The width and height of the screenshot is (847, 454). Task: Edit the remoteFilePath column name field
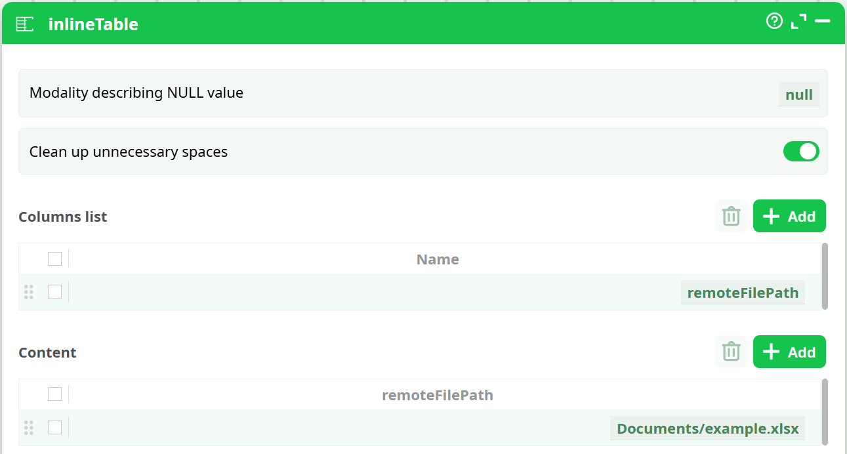click(x=742, y=292)
